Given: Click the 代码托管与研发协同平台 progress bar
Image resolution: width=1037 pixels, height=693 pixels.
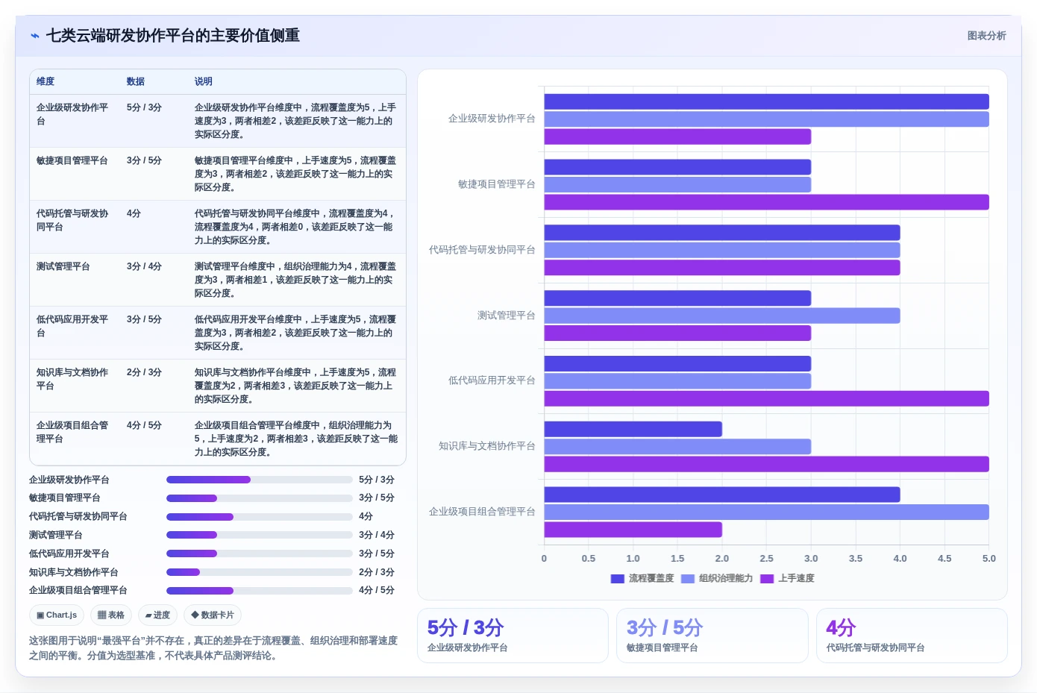Looking at the screenshot, I should pyautogui.click(x=260, y=517).
